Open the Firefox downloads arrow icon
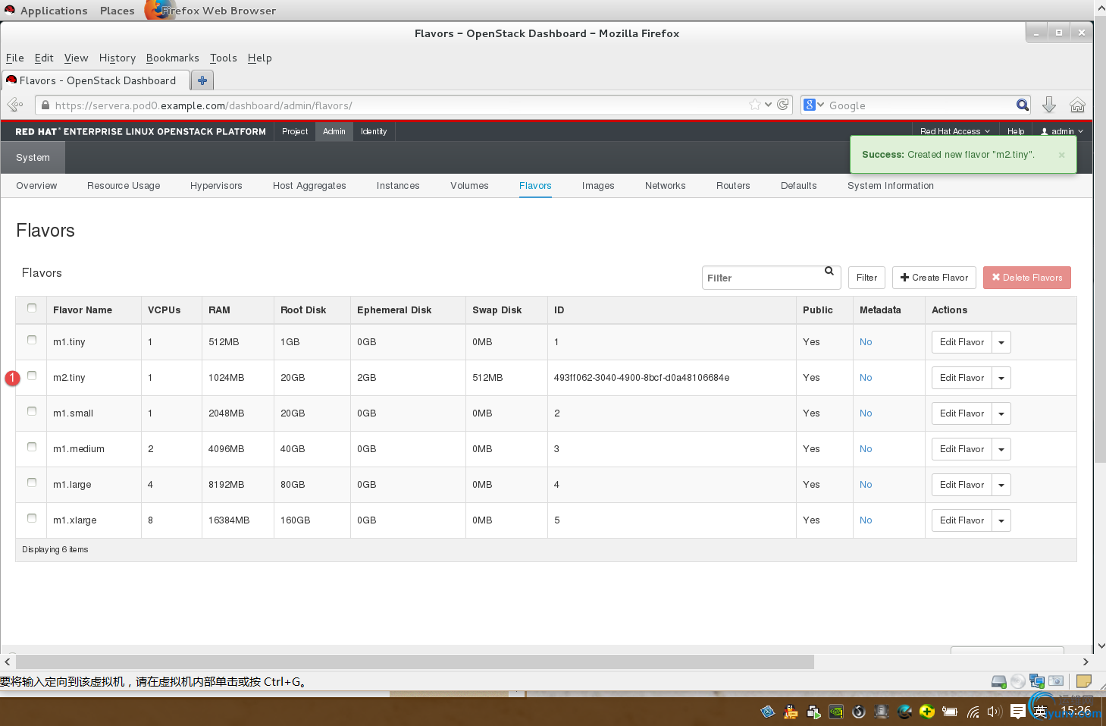1106x726 pixels. tap(1049, 105)
